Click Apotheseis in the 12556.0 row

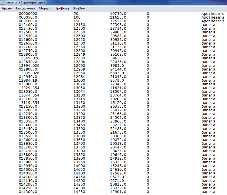coord(213,21)
